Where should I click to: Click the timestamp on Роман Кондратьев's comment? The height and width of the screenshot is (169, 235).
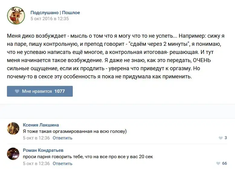[36, 164]
